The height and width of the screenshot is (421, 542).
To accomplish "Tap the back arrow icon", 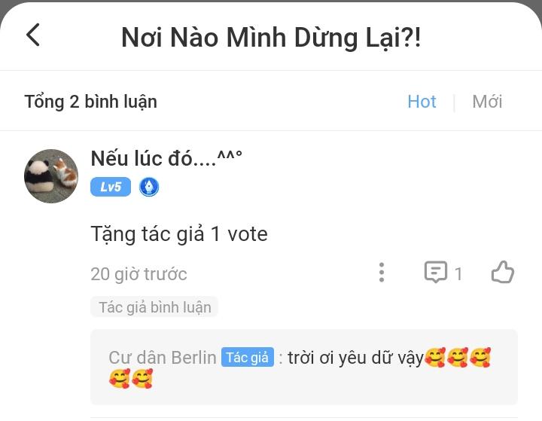I will click(33, 35).
